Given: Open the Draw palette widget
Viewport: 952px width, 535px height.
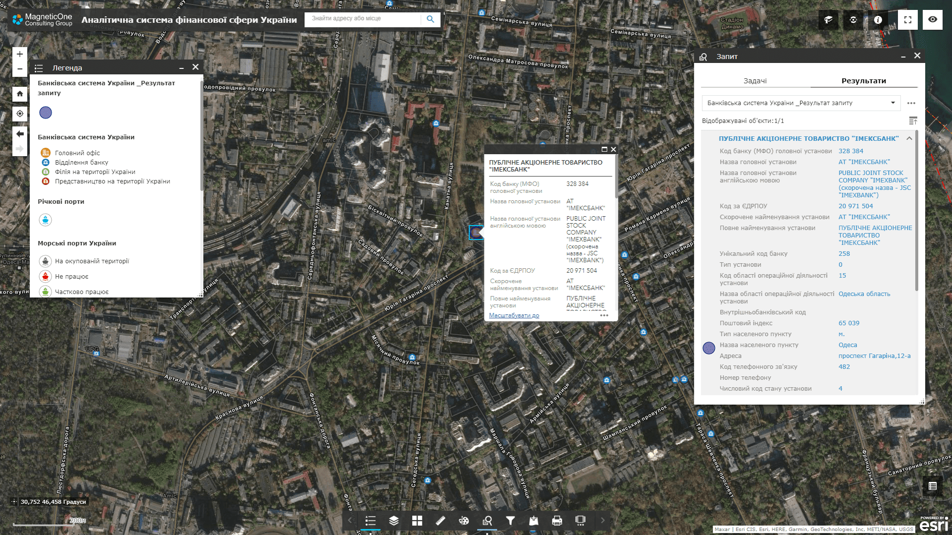Looking at the screenshot, I should [x=464, y=521].
